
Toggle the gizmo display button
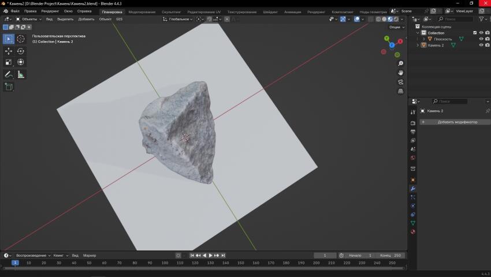[343, 19]
